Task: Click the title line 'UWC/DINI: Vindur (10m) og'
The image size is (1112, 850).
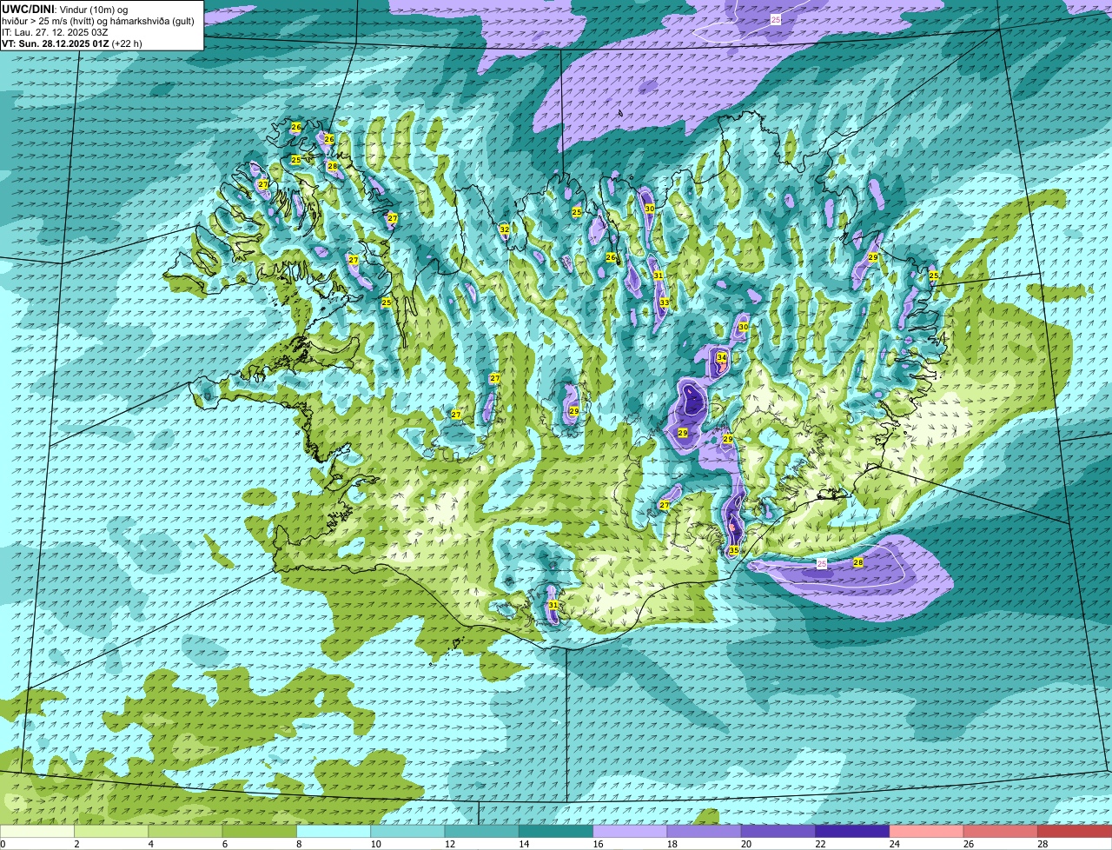Action: click(x=65, y=9)
